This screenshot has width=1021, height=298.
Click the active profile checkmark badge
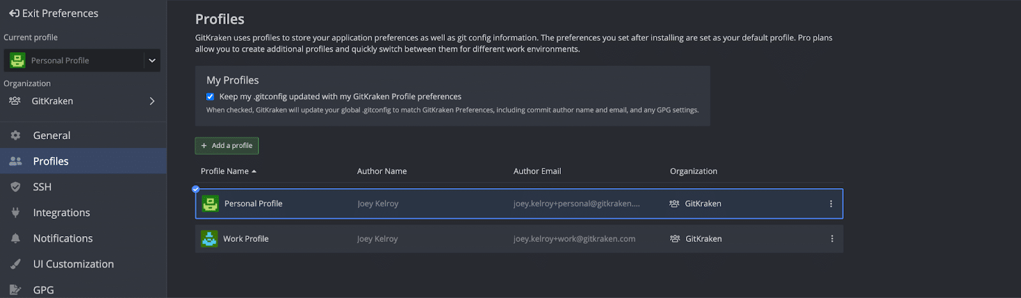click(196, 189)
